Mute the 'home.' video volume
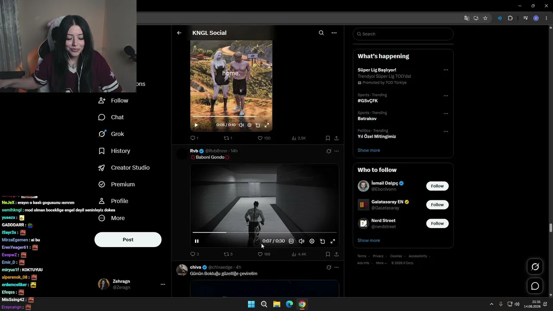553x311 pixels. point(241,125)
